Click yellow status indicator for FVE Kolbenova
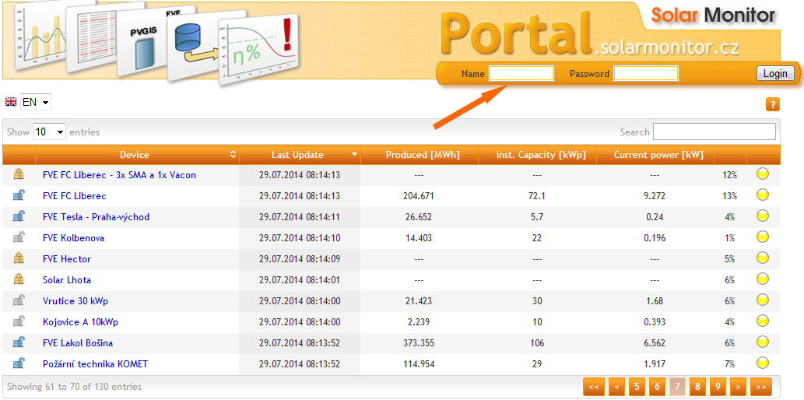 [x=762, y=237]
